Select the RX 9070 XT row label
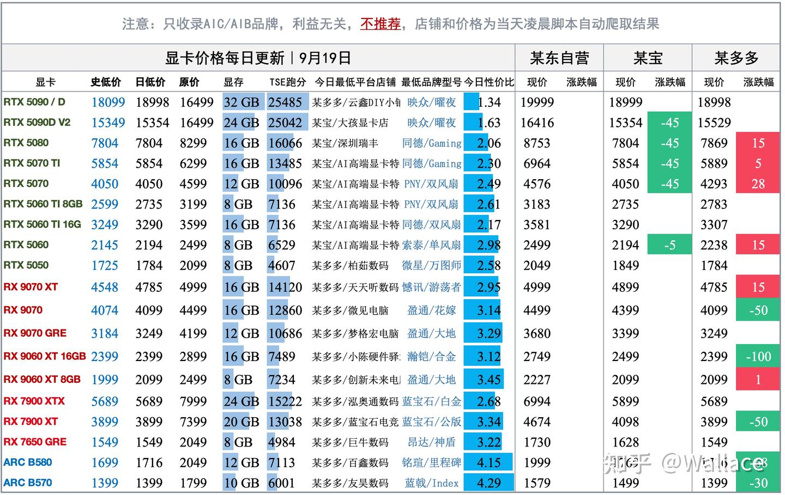Screen dimensions: 785x495 (31, 287)
